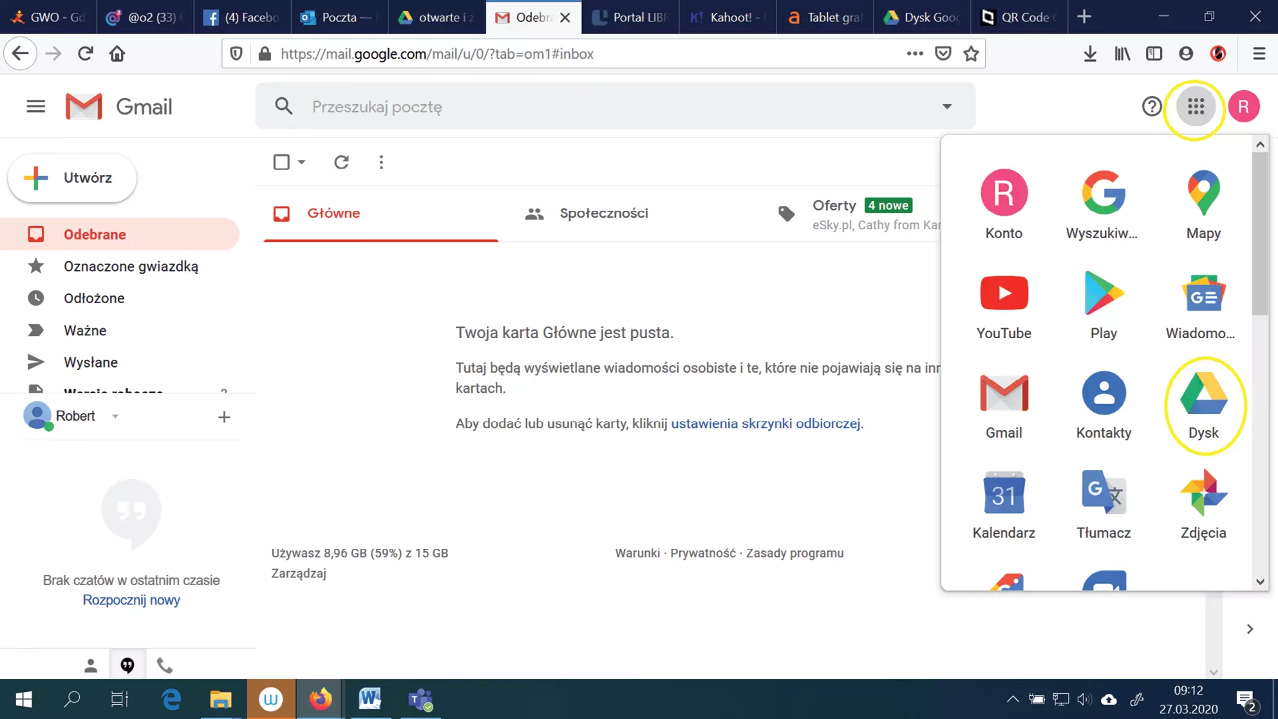Open the three-dot more options menu in inbox toolbar
This screenshot has height=719, width=1278.
click(x=381, y=162)
